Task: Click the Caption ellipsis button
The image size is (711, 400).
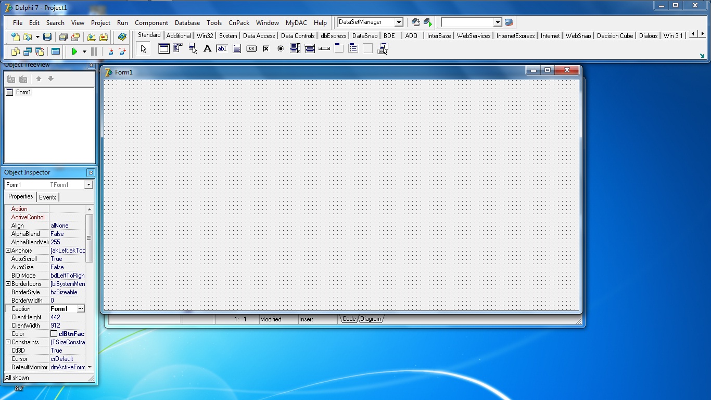Action: (x=81, y=309)
